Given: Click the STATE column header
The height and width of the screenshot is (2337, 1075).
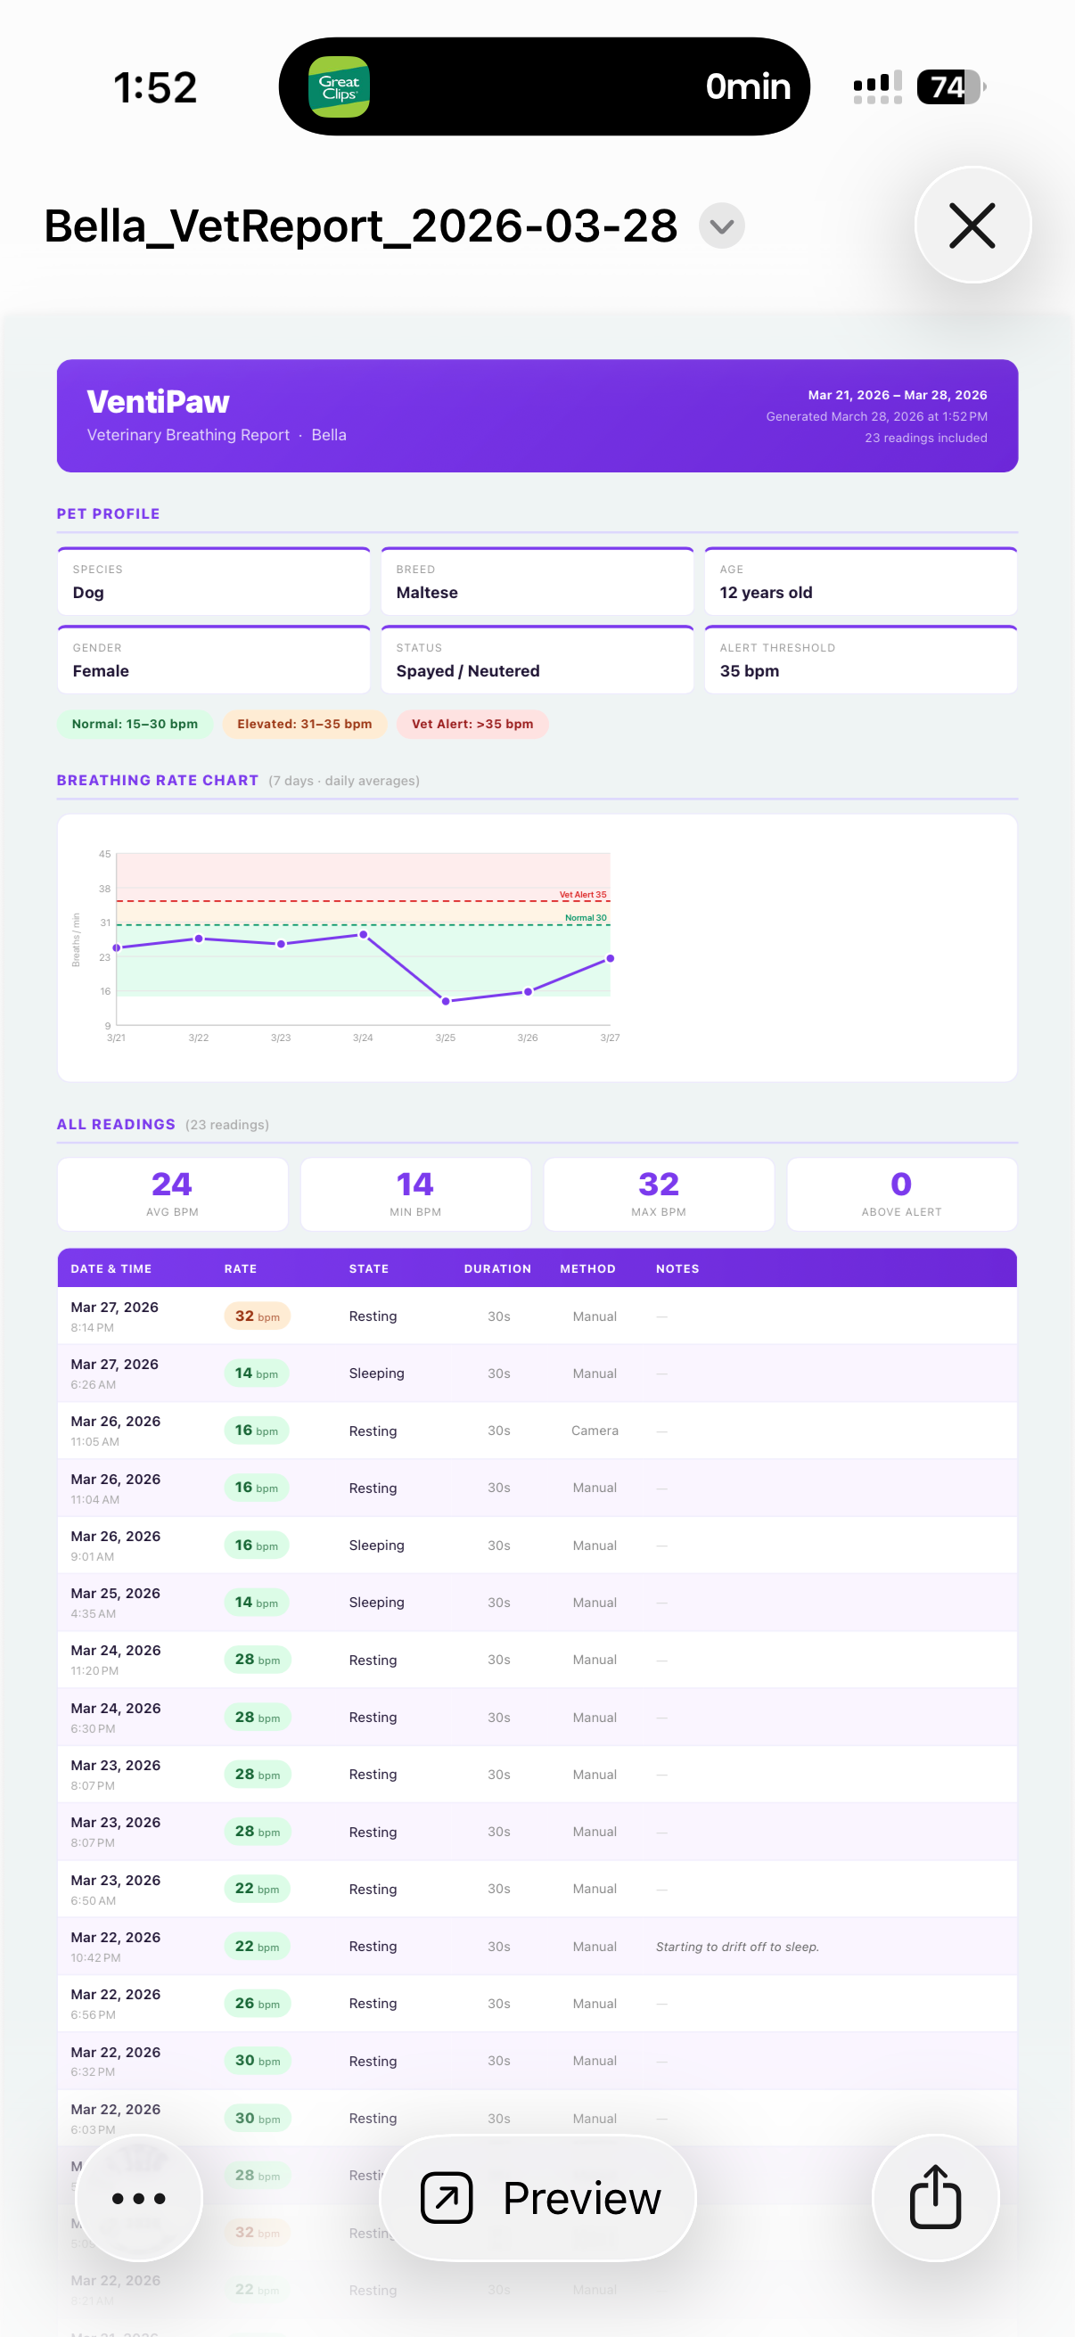Looking at the screenshot, I should pos(368,1268).
